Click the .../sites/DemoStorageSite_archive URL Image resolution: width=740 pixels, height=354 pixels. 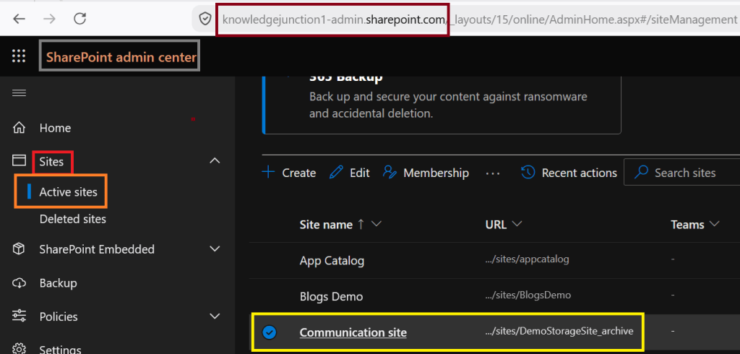tap(559, 331)
